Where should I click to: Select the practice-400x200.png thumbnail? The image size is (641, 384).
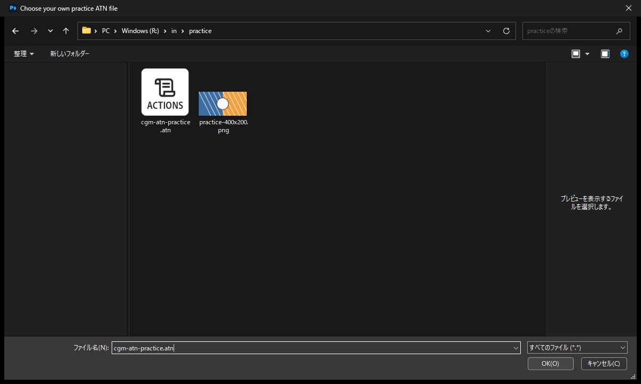tap(223, 103)
